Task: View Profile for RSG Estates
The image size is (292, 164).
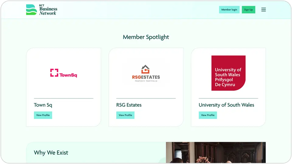Action: coord(125,115)
